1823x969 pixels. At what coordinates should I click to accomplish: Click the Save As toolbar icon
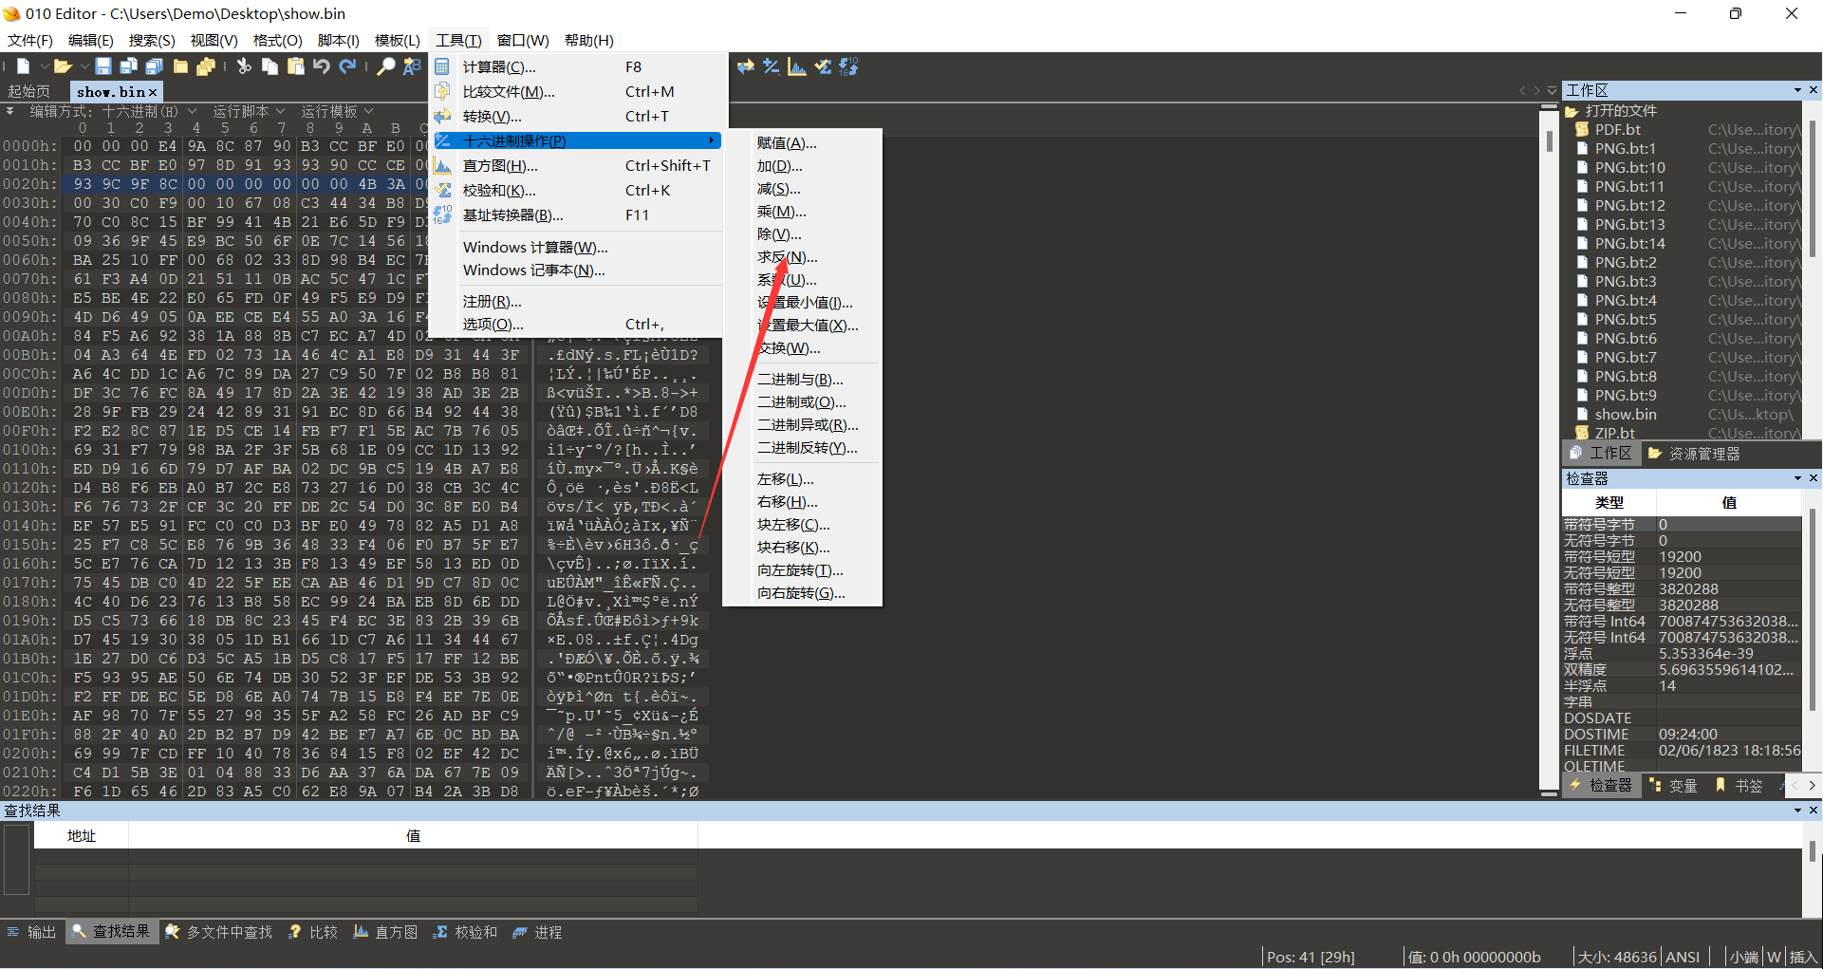(129, 66)
